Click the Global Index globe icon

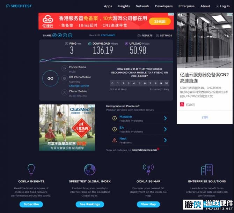click(90, 169)
